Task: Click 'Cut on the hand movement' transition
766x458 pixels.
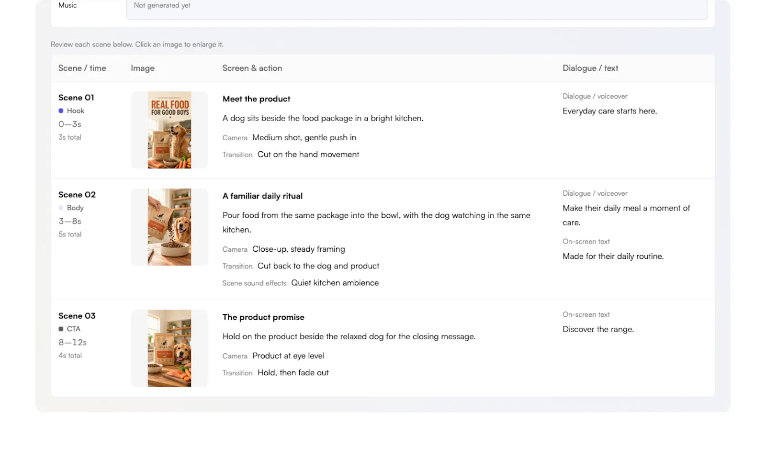Action: [x=308, y=155]
